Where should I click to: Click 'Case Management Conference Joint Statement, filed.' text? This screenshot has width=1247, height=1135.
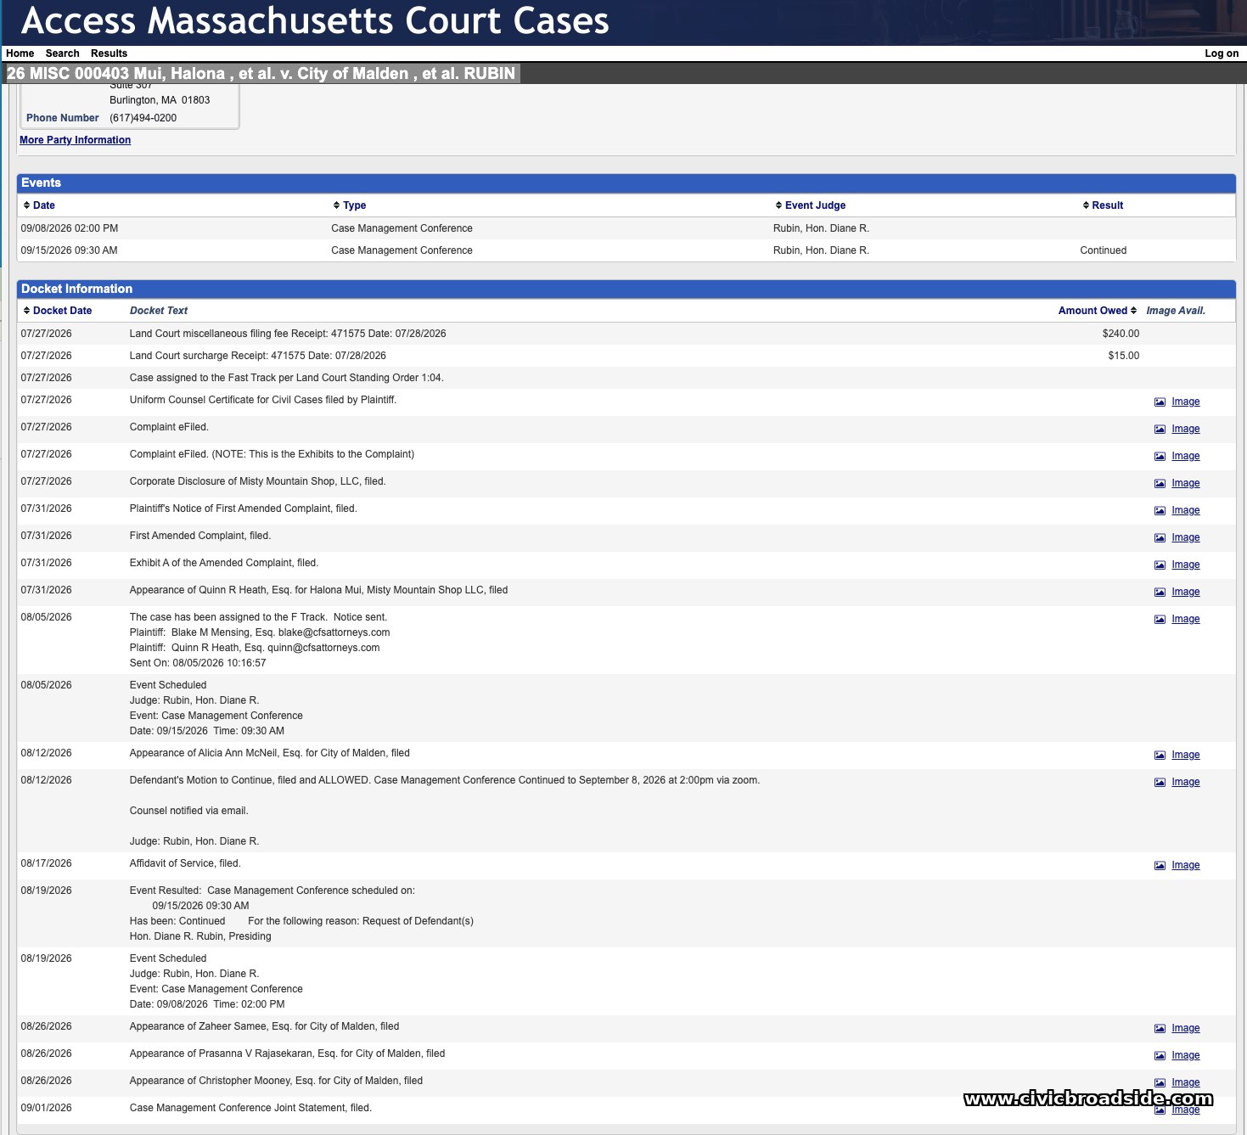[250, 1108]
